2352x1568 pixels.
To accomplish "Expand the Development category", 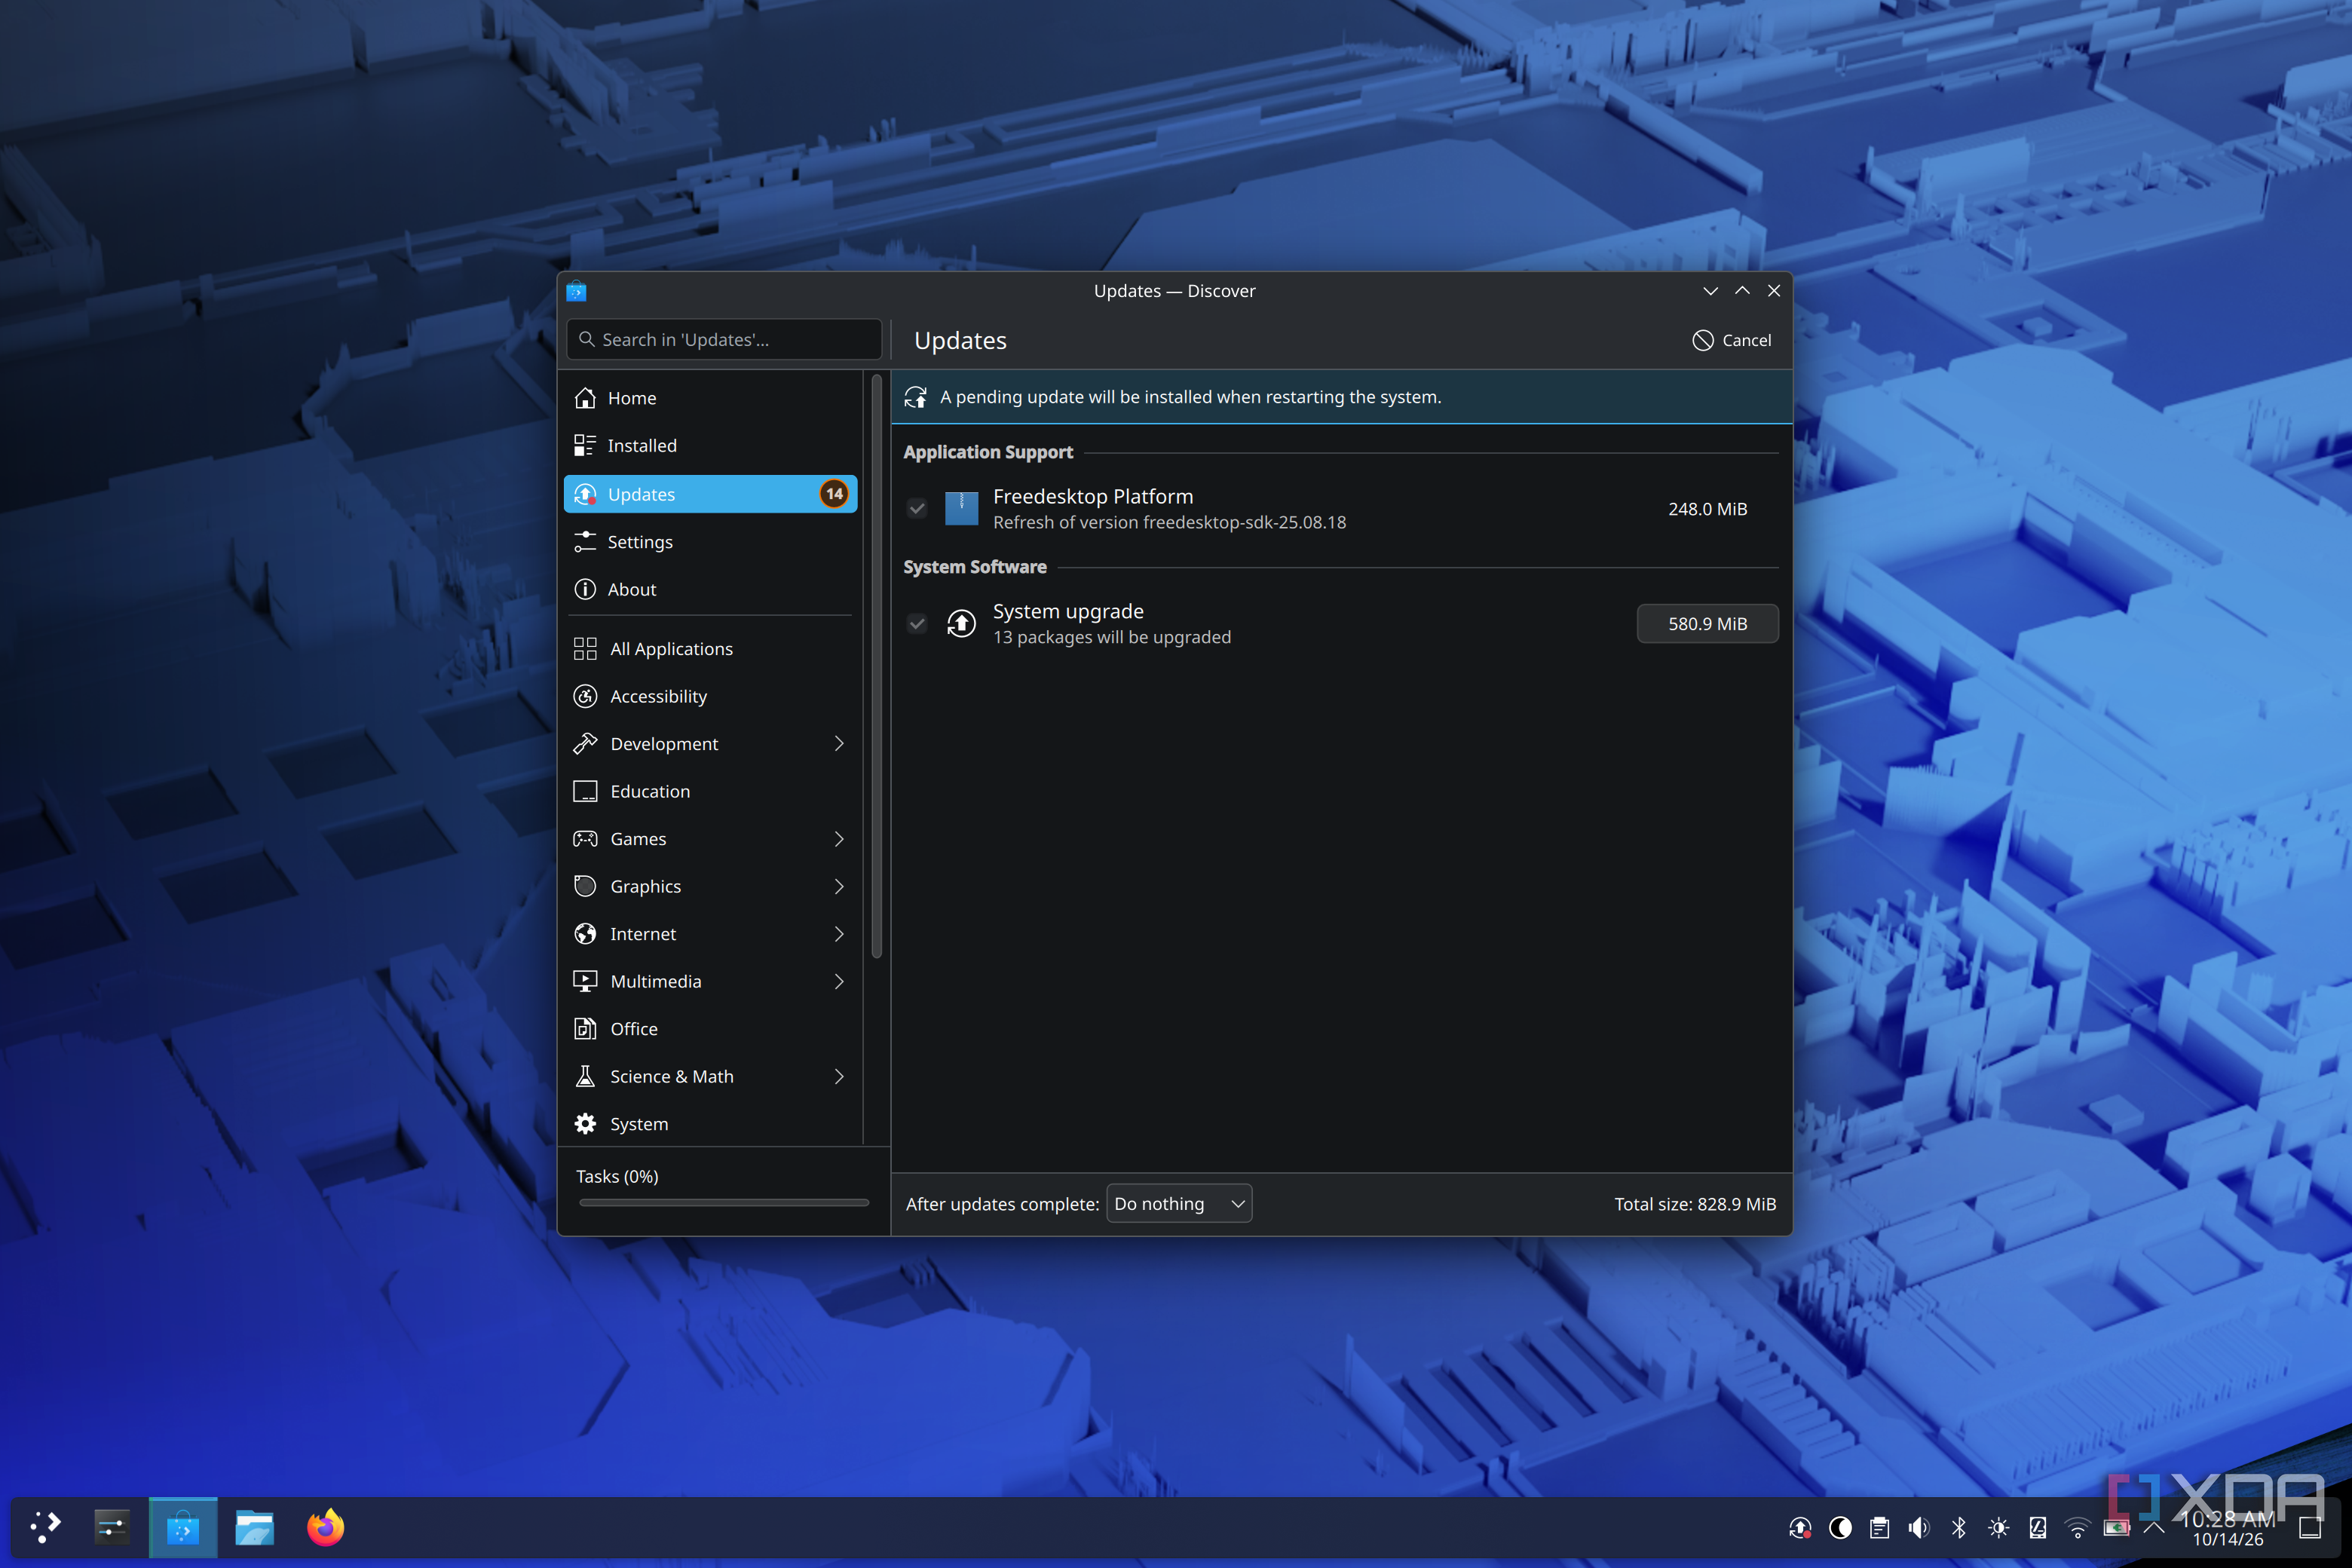I will click(x=839, y=743).
